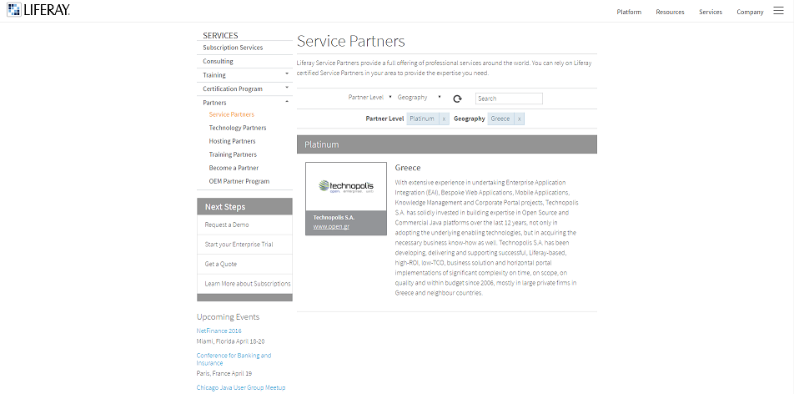This screenshot has width=794, height=394.
Task: Remove the Platinum filter tag
Action: click(x=444, y=119)
